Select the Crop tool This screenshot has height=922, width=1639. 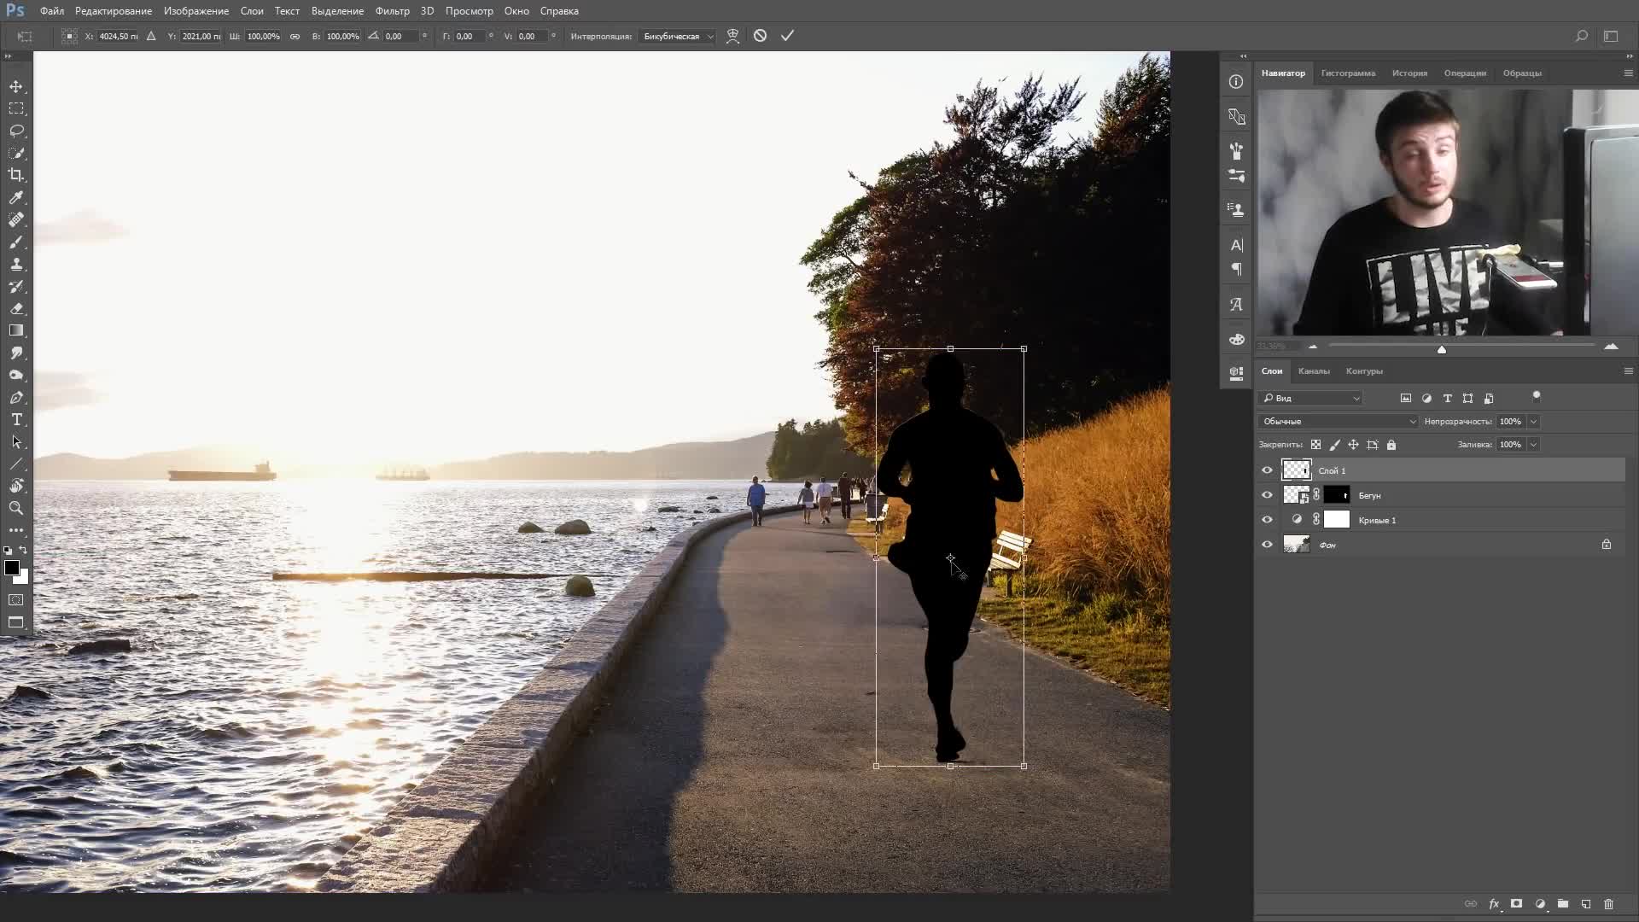click(x=16, y=175)
